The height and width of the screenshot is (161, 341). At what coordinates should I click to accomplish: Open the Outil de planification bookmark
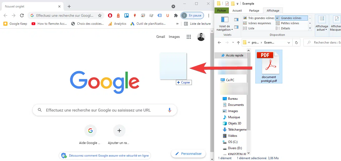pyautogui.click(x=148, y=23)
